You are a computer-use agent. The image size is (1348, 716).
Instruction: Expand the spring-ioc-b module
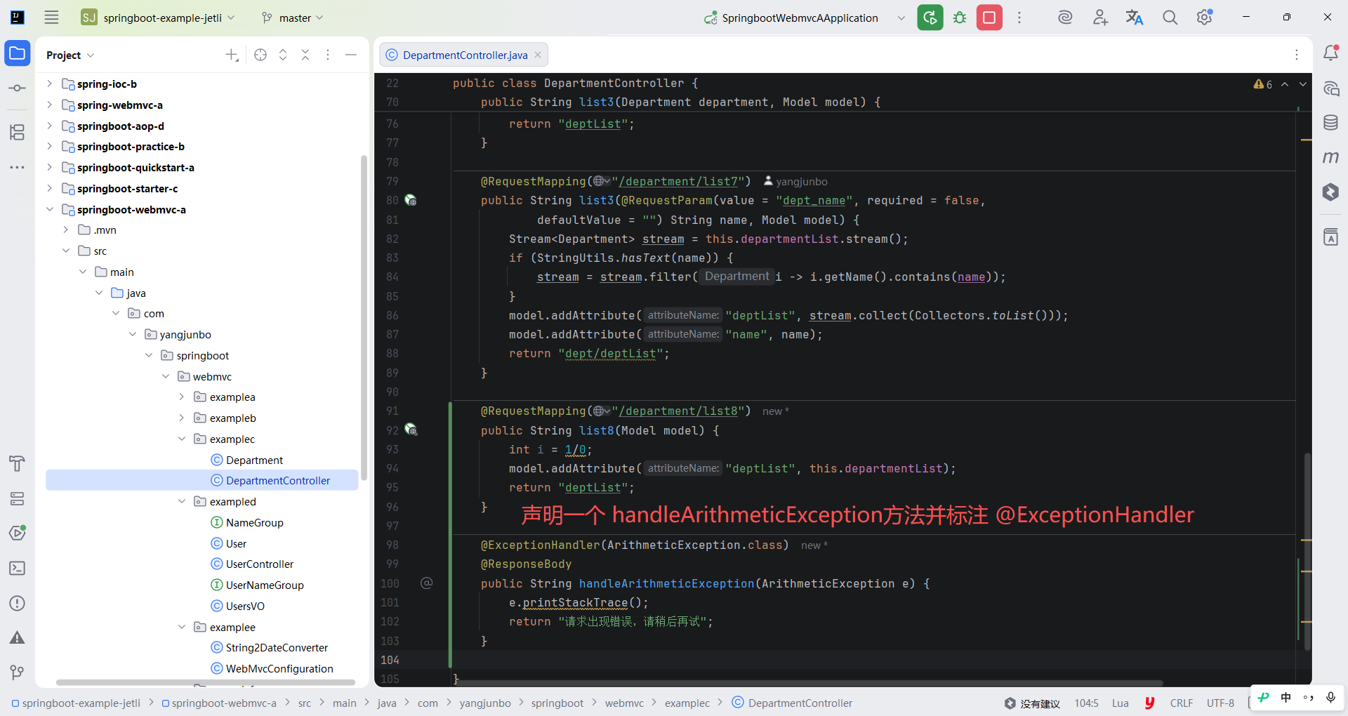tap(49, 84)
